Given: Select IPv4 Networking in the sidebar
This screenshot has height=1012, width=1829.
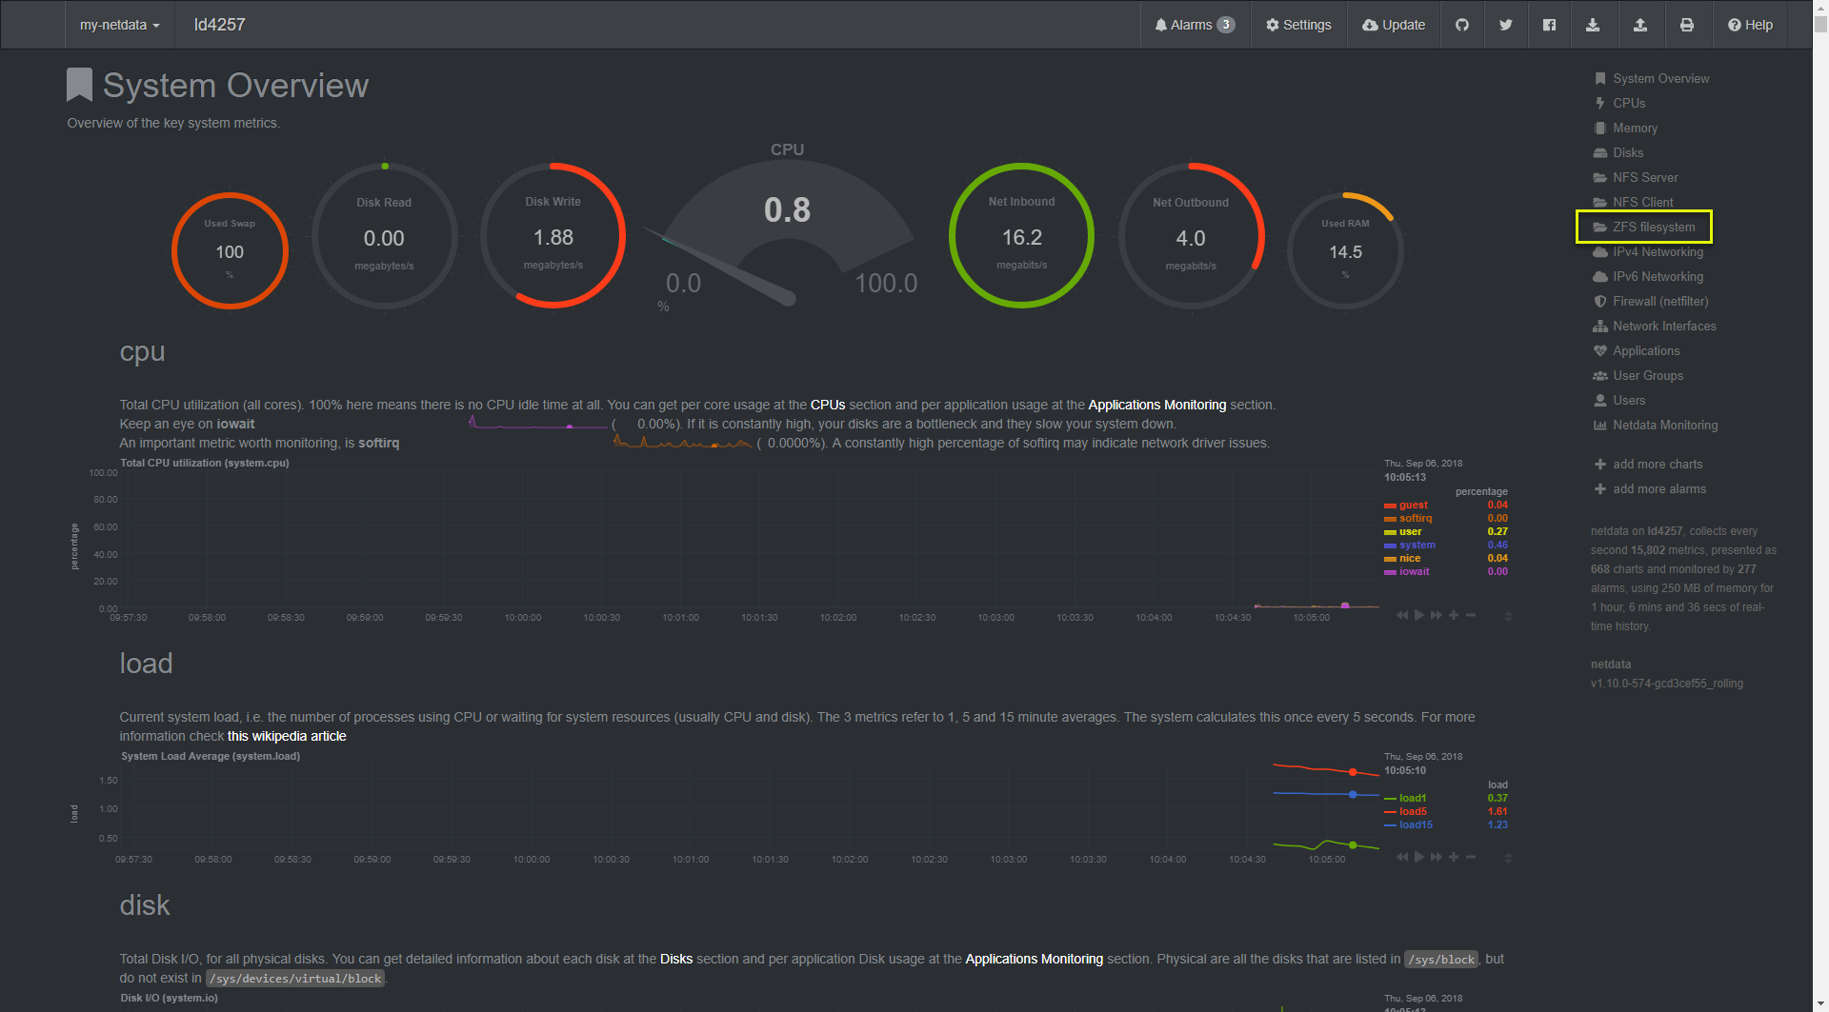Looking at the screenshot, I should pyautogui.click(x=1657, y=251).
